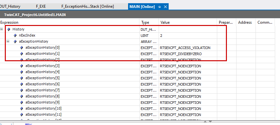Switch to the DUT_History tab

[x=10, y=7]
